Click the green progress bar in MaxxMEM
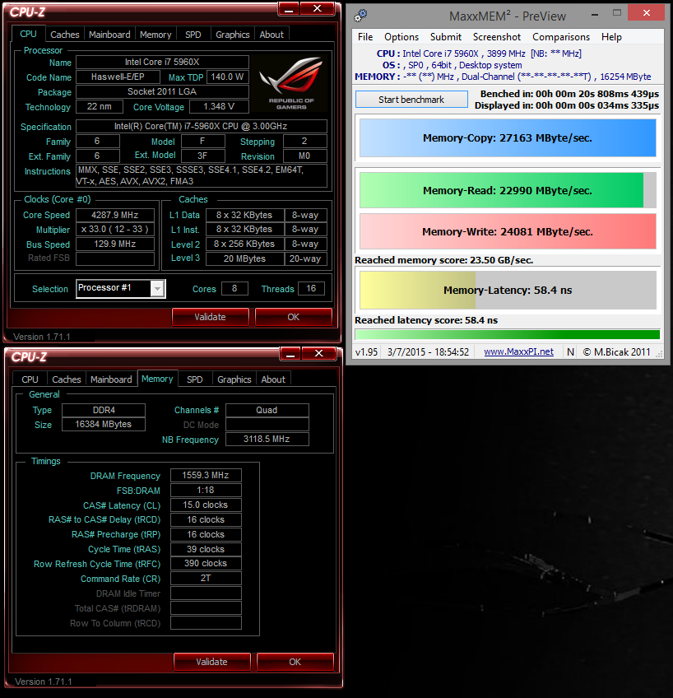 tap(508, 335)
